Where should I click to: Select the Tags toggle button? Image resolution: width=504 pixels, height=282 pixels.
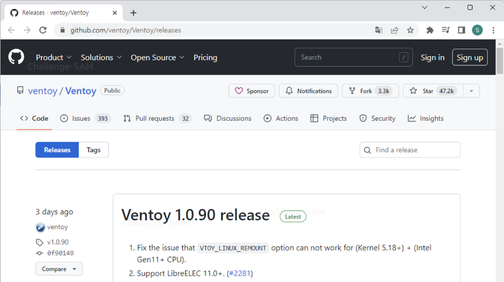[93, 150]
